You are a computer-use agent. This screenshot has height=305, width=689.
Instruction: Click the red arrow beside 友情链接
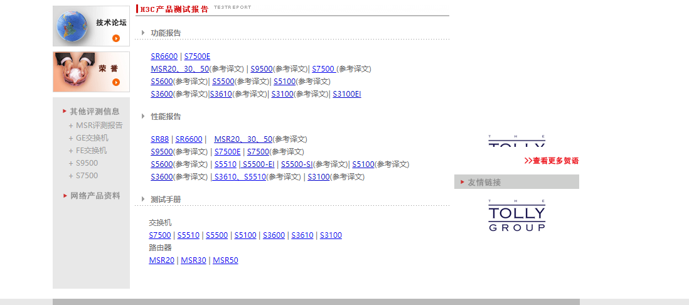[462, 181]
